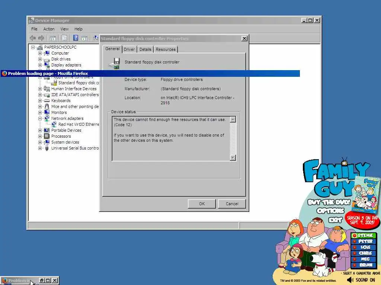Click Buy the DVD in Family Guy panel

pos(329,202)
